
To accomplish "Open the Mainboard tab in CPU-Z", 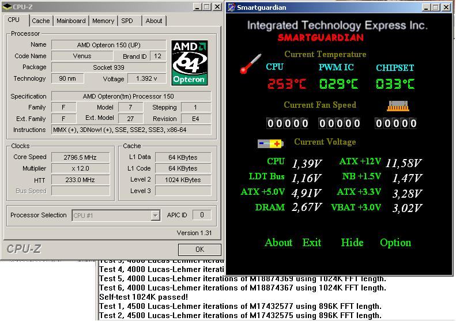I will [x=71, y=21].
